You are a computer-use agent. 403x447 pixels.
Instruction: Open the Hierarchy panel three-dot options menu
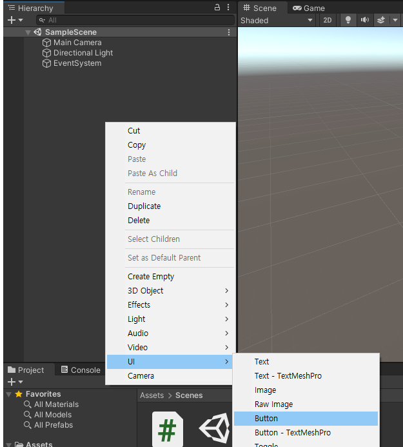point(228,7)
